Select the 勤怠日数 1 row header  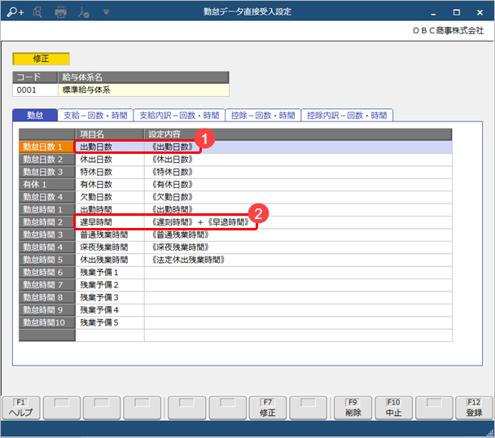pyautogui.click(x=47, y=147)
